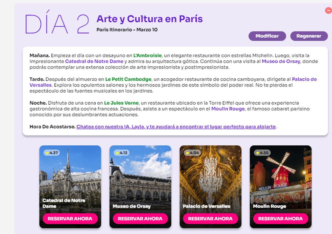Click the 4.55 star rating badge
332x234 pixels.
[x=262, y=153]
